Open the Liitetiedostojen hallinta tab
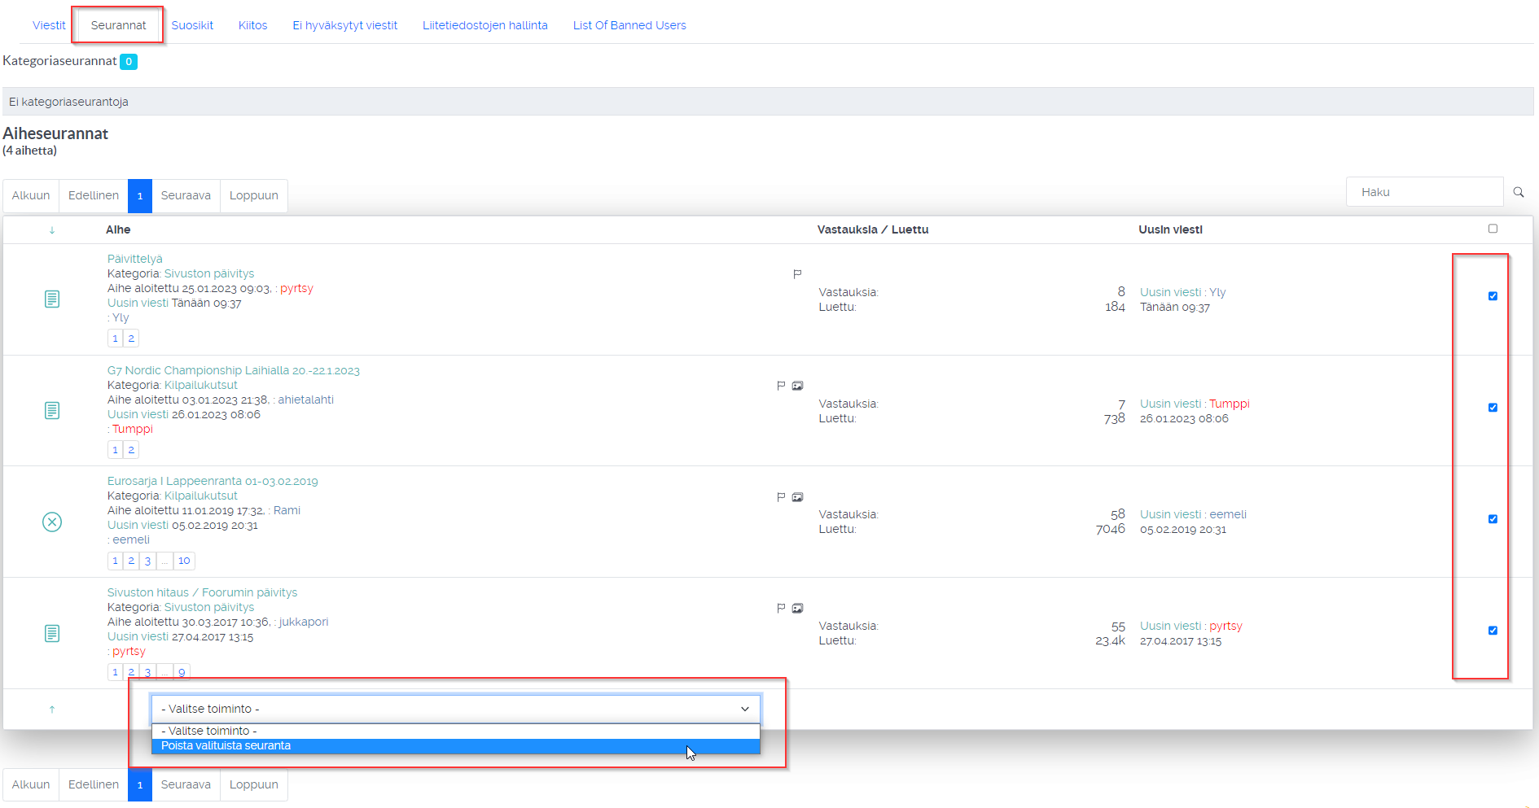 click(x=484, y=25)
